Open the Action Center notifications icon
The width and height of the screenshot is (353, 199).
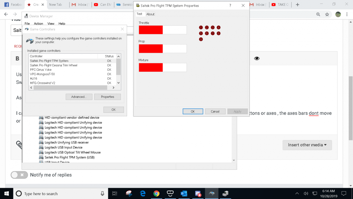click(x=344, y=194)
